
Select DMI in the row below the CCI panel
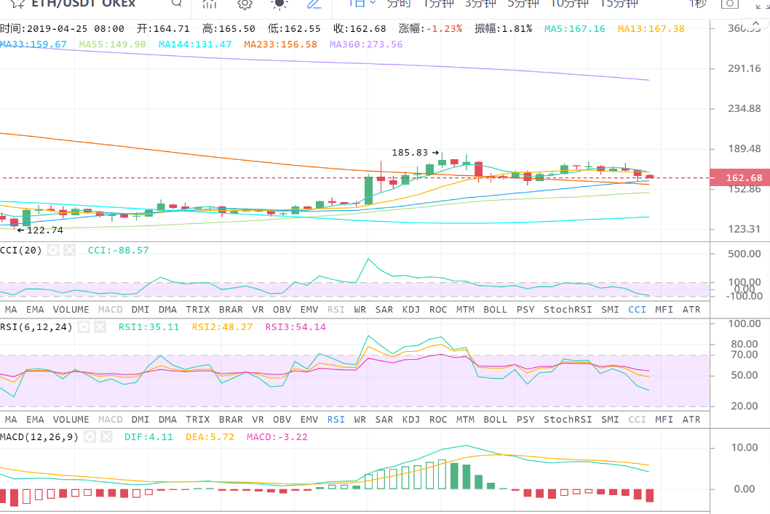tap(140, 310)
